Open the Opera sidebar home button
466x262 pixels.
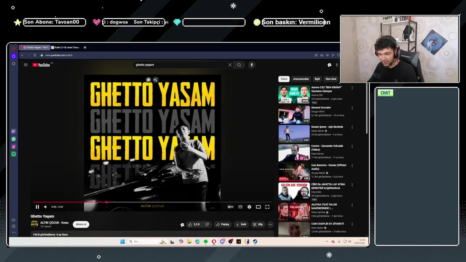click(x=13, y=56)
